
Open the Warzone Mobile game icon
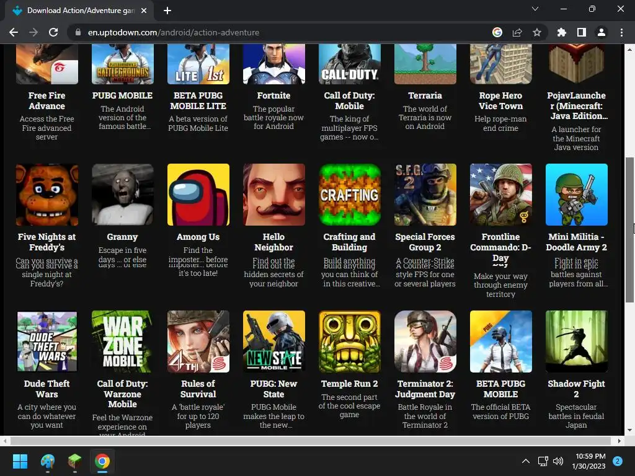(x=123, y=342)
